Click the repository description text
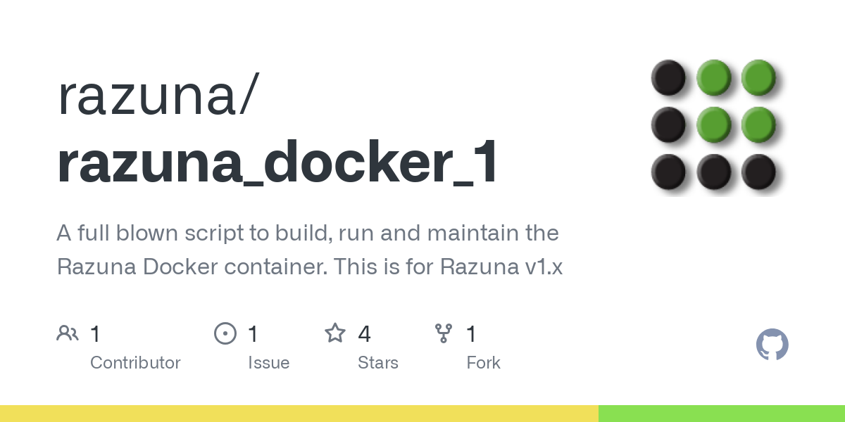The width and height of the screenshot is (845, 422). (x=309, y=250)
